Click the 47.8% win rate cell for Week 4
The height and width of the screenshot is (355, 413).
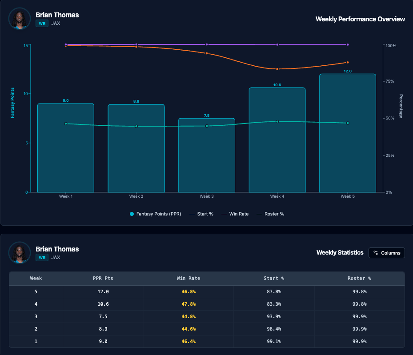coord(188,304)
